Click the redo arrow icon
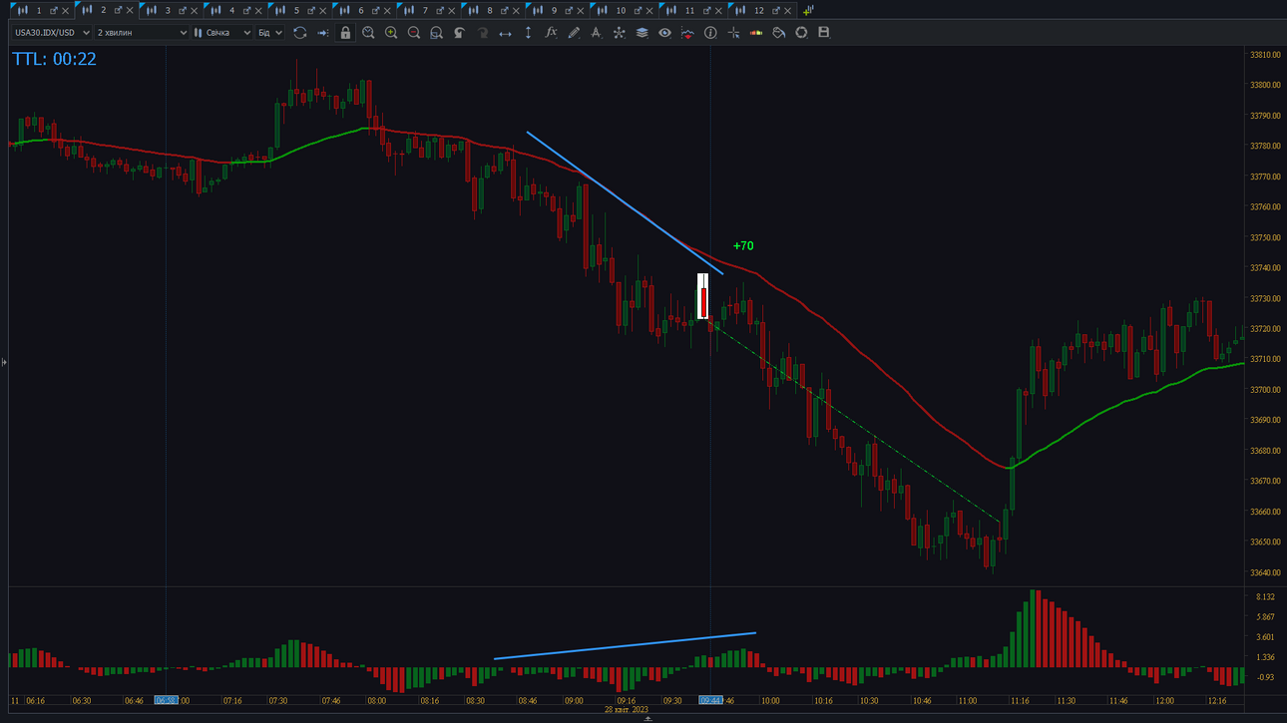The width and height of the screenshot is (1287, 723). 482,33
